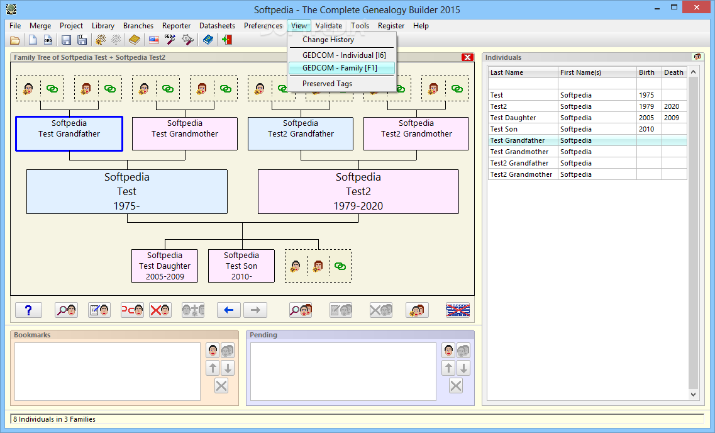Click the Open project folder icon
The image size is (715, 433).
point(15,40)
